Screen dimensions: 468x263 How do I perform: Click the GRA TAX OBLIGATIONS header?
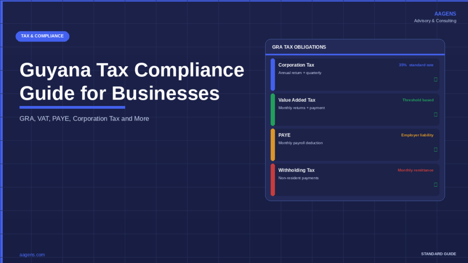pyautogui.click(x=299, y=47)
